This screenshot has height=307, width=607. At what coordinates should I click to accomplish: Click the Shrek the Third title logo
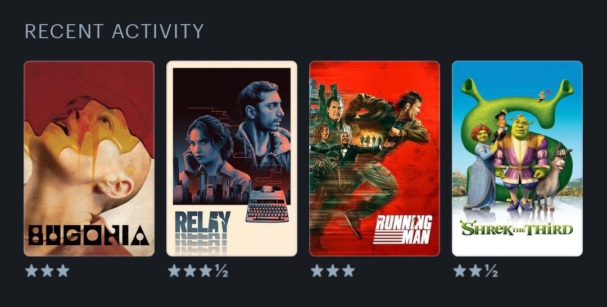tap(517, 228)
